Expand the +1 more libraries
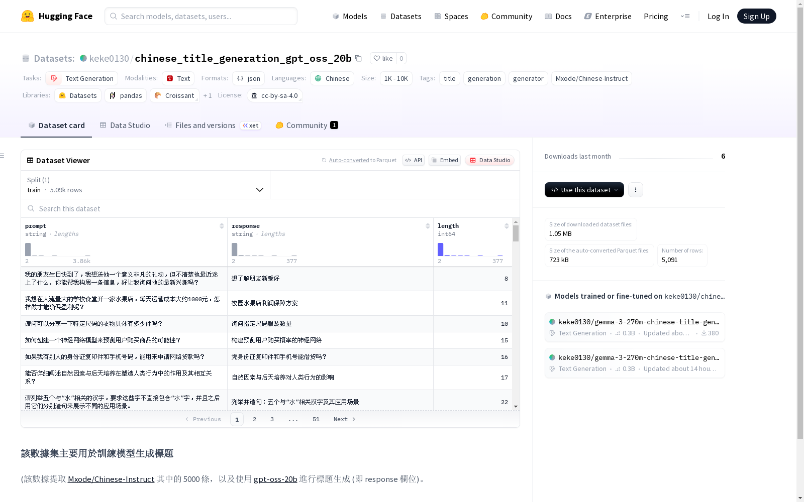This screenshot has height=502, width=804. (208, 95)
